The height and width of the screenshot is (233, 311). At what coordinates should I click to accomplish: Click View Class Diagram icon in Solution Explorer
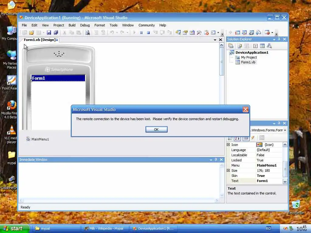tap(269, 46)
